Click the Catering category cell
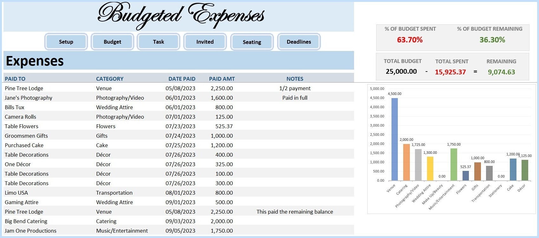Viewport: 539px width, 238px height. 106,221
